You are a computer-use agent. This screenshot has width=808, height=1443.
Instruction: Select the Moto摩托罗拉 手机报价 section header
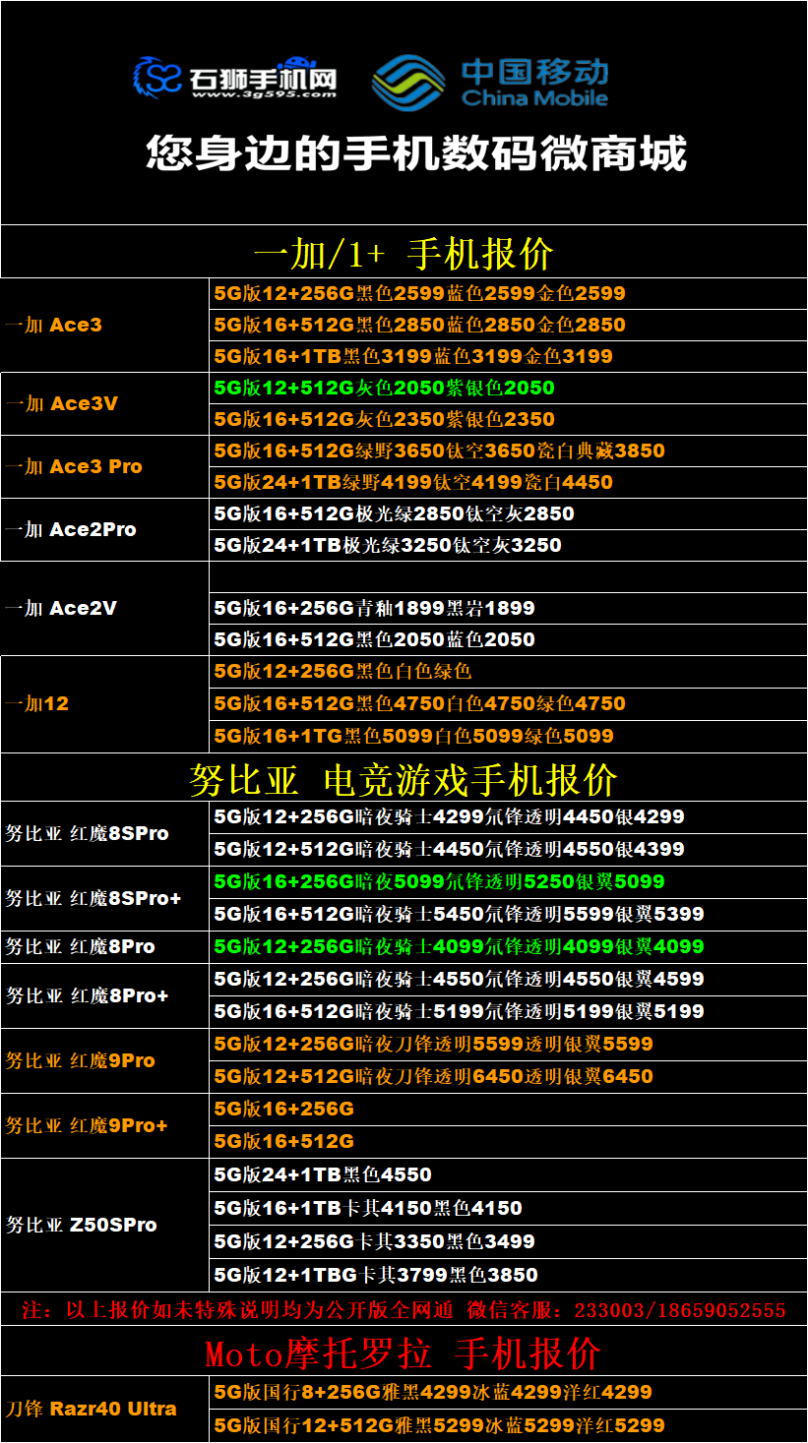404,1353
